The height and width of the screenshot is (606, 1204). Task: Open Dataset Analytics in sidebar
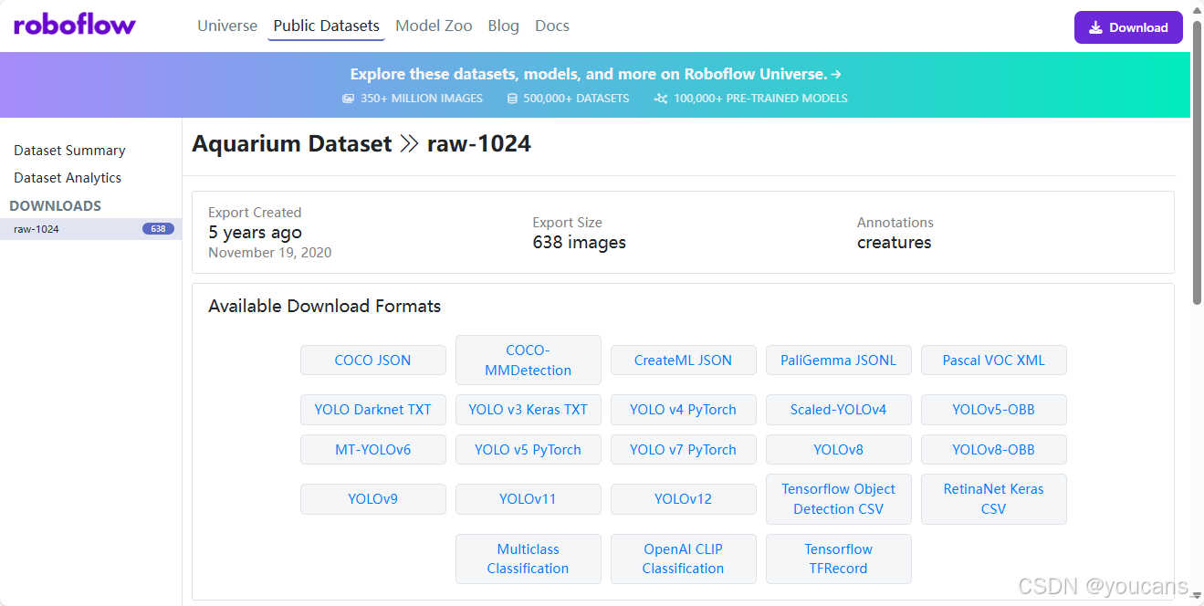[68, 178]
